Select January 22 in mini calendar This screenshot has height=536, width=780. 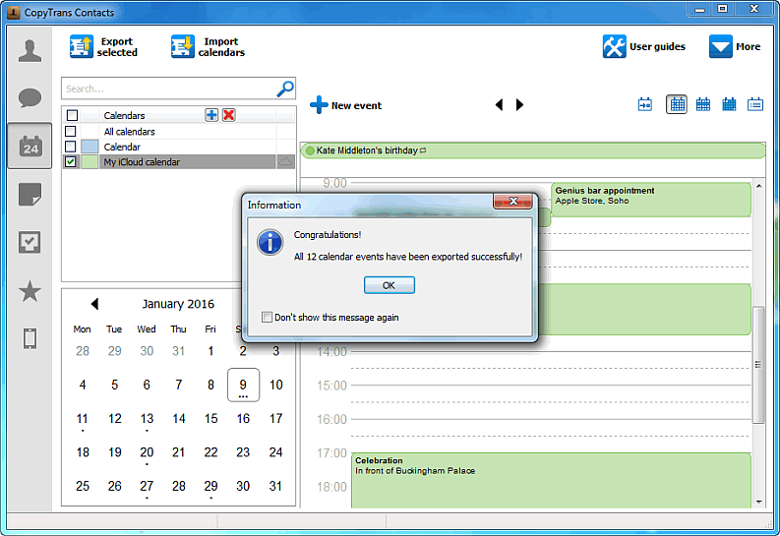(x=210, y=452)
